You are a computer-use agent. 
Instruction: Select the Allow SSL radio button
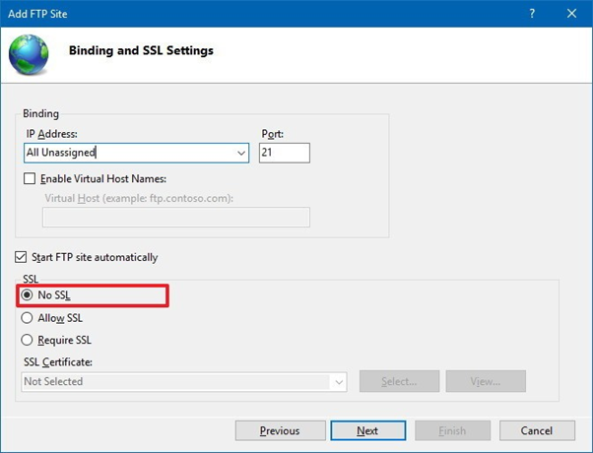pyautogui.click(x=27, y=318)
